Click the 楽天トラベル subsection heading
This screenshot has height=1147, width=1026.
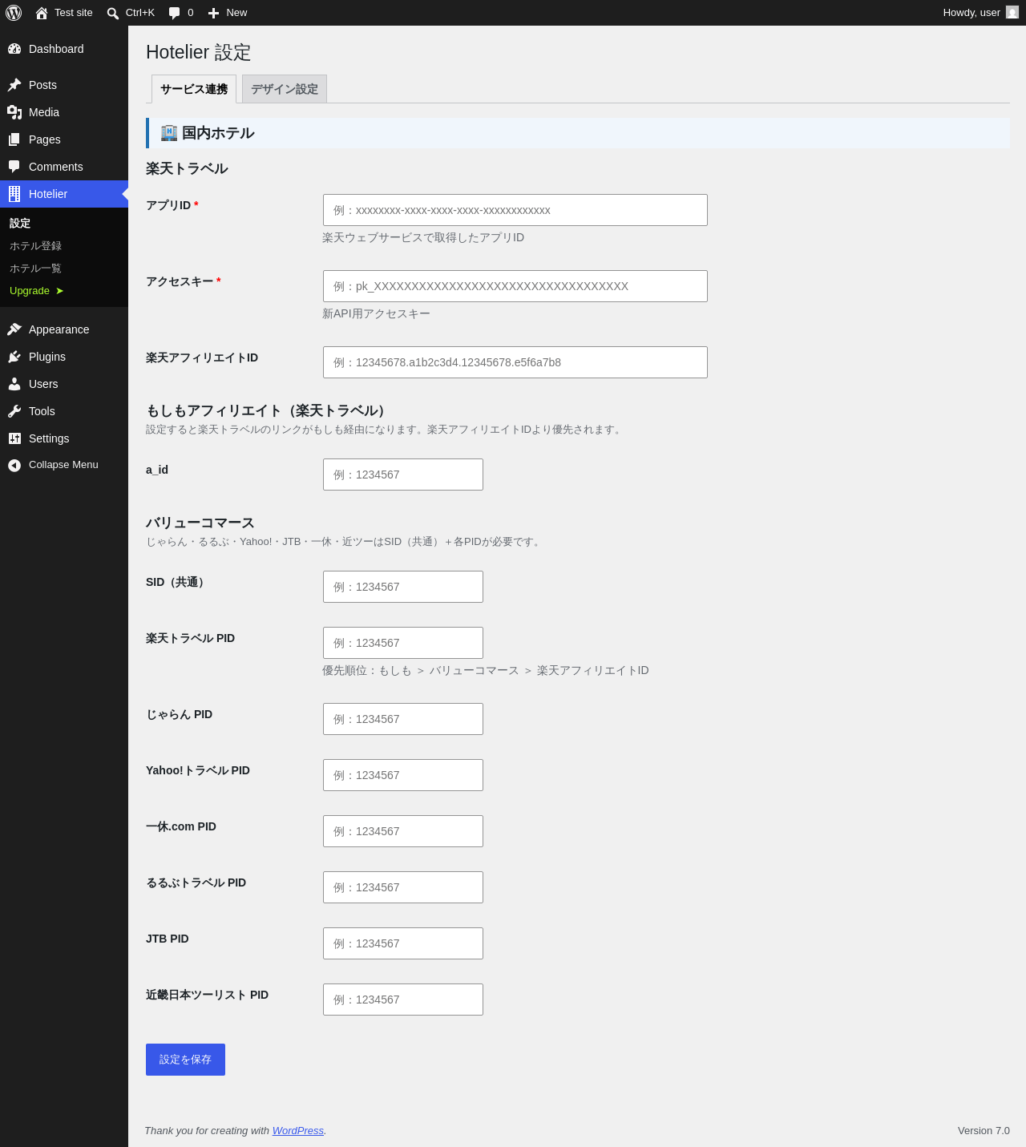pyautogui.click(x=187, y=168)
